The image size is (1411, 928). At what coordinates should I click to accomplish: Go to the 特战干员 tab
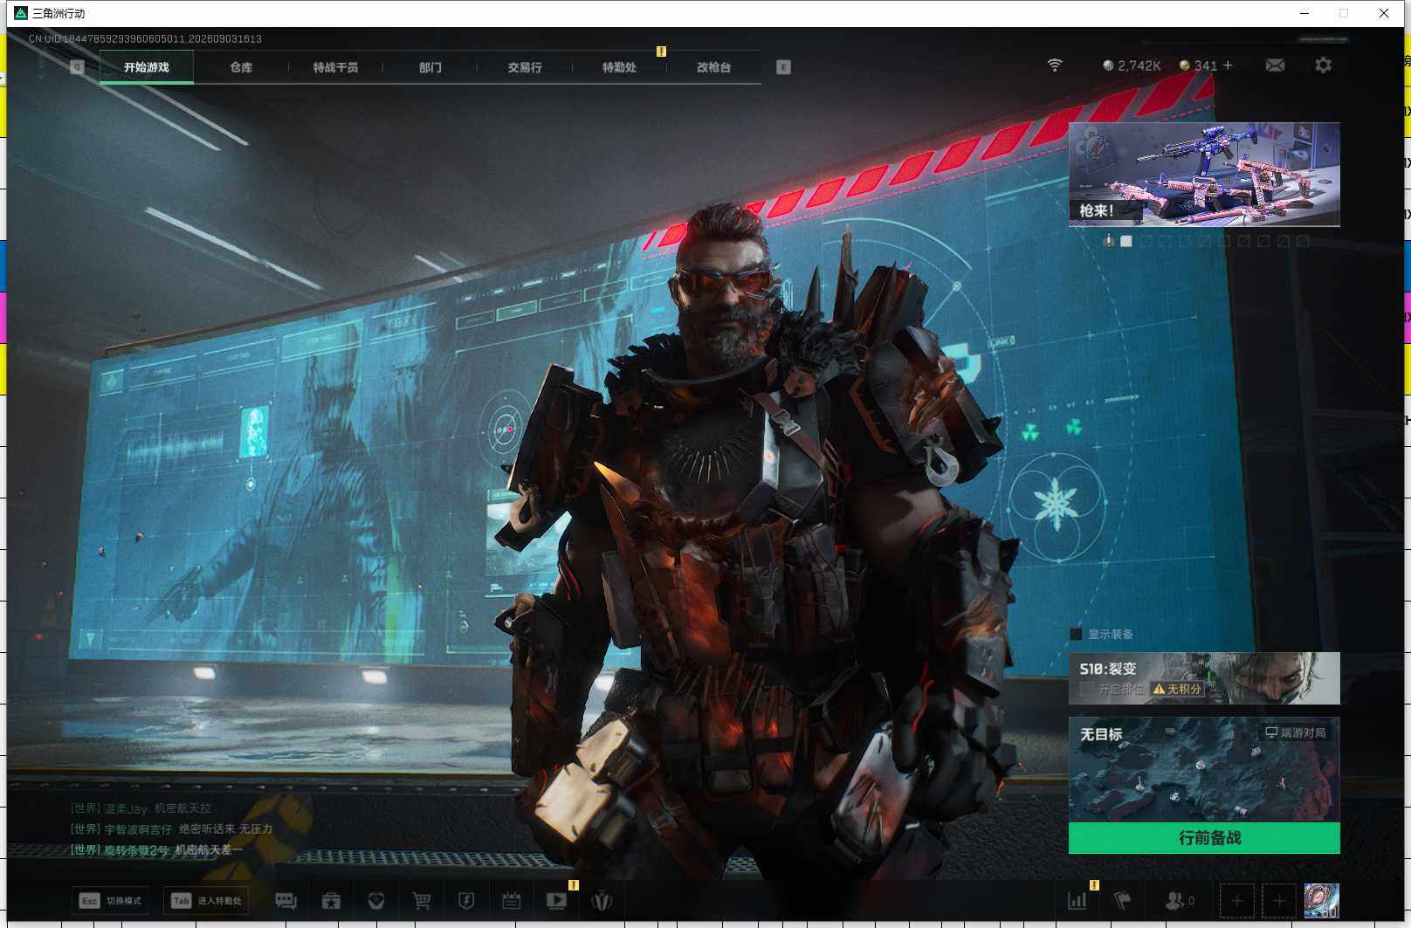coord(335,67)
